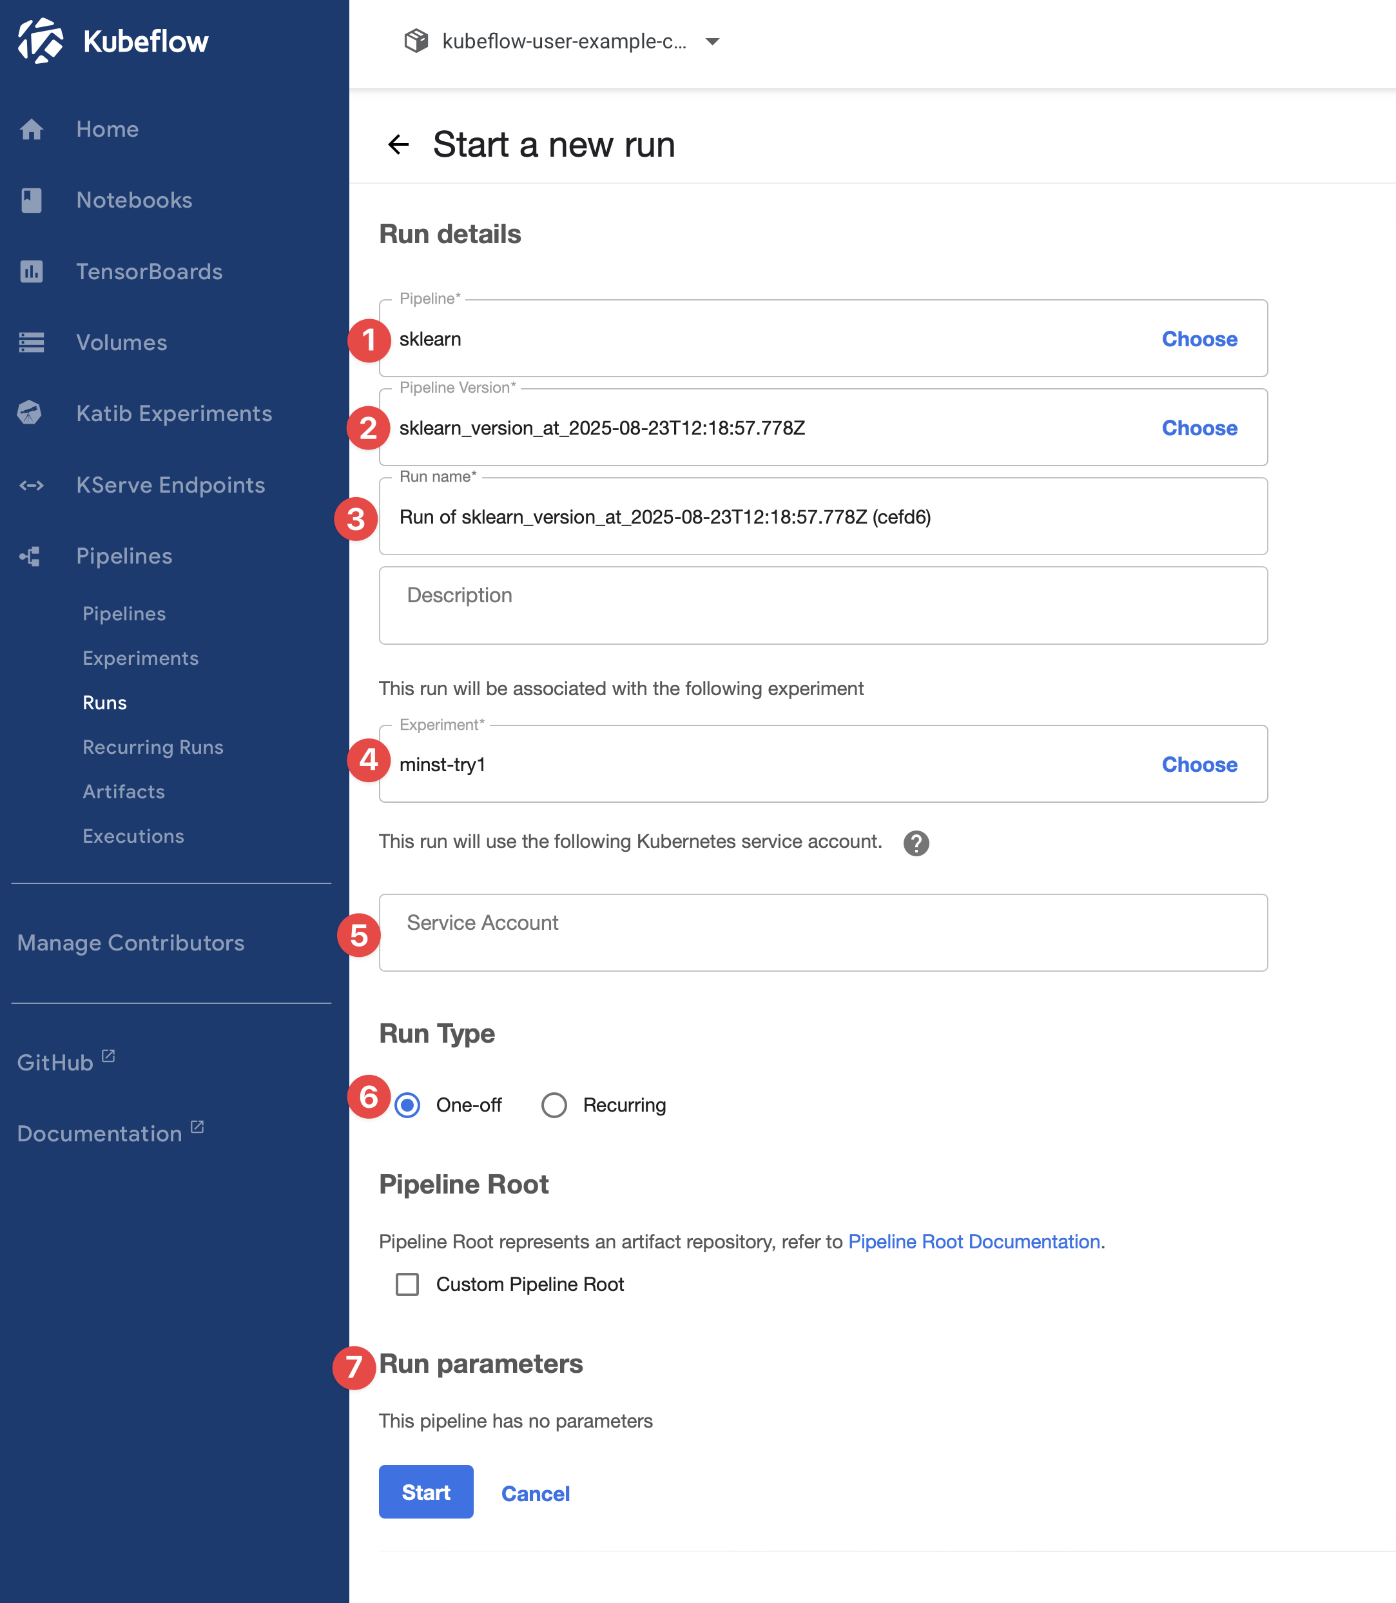Click the Volumes storage icon
1396x1603 pixels.
point(31,343)
